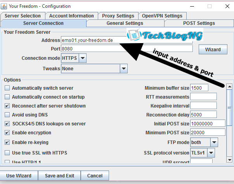Expand the SSL protocol version dropdown
This screenshot has width=234, height=184.
(211, 153)
